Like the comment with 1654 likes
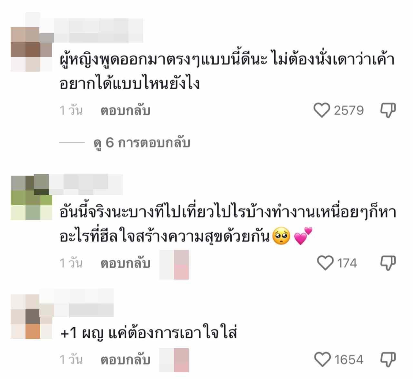This screenshot has height=379, width=413. point(323,359)
